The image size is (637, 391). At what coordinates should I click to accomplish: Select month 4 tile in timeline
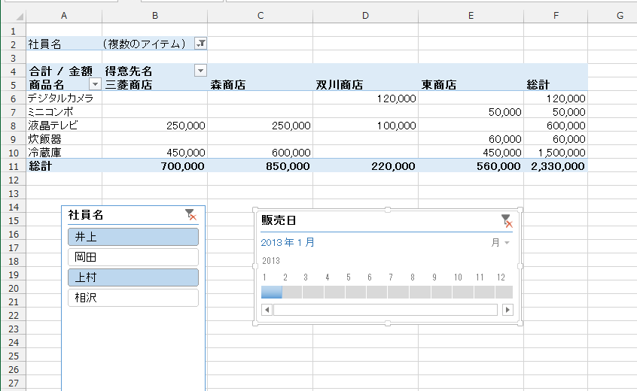point(335,292)
